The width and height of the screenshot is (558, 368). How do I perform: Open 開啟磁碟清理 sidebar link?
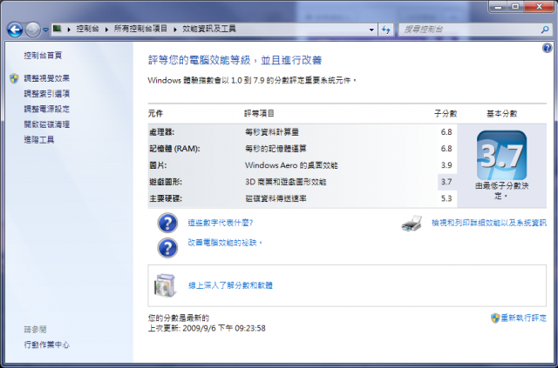[46, 124]
